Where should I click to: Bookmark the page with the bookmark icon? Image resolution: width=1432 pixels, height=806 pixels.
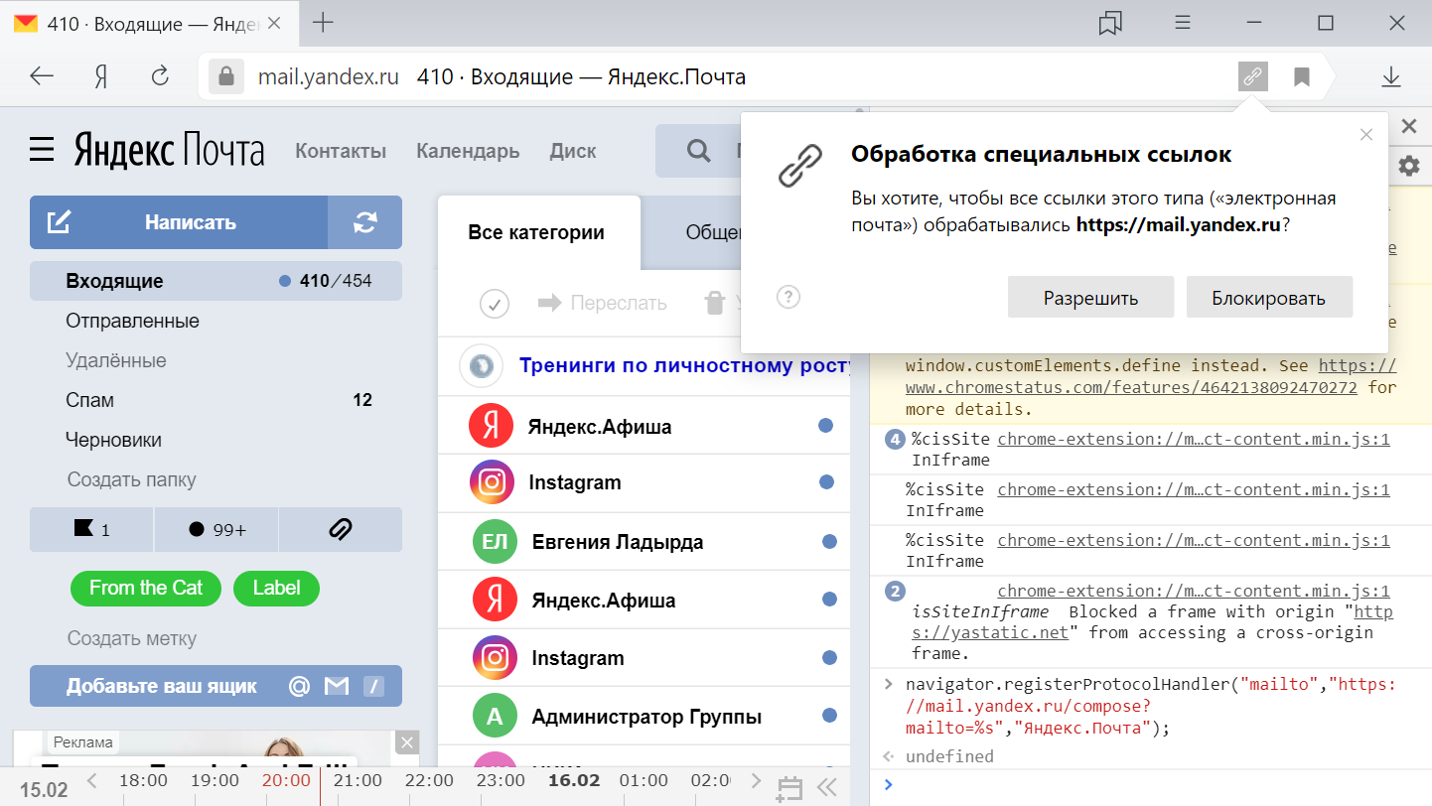pos(1301,76)
